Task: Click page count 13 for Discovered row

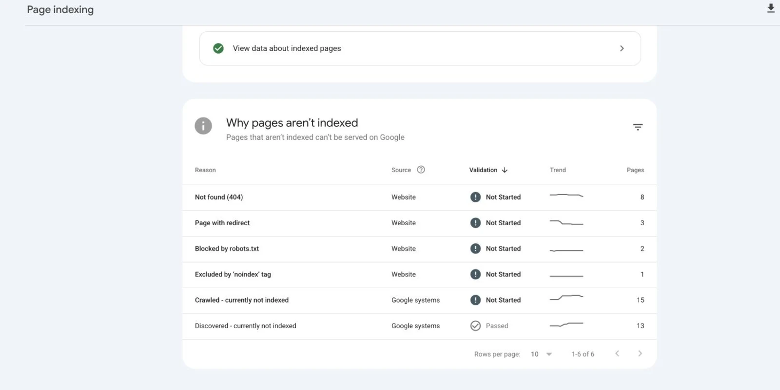Action: click(x=641, y=326)
